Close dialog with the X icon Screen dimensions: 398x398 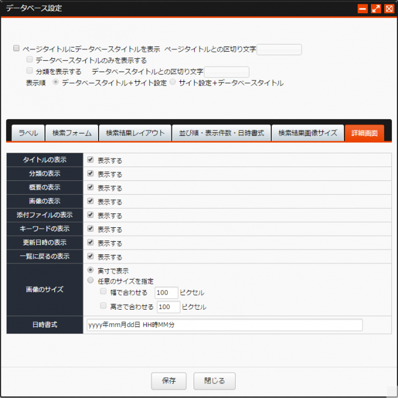(x=389, y=8)
